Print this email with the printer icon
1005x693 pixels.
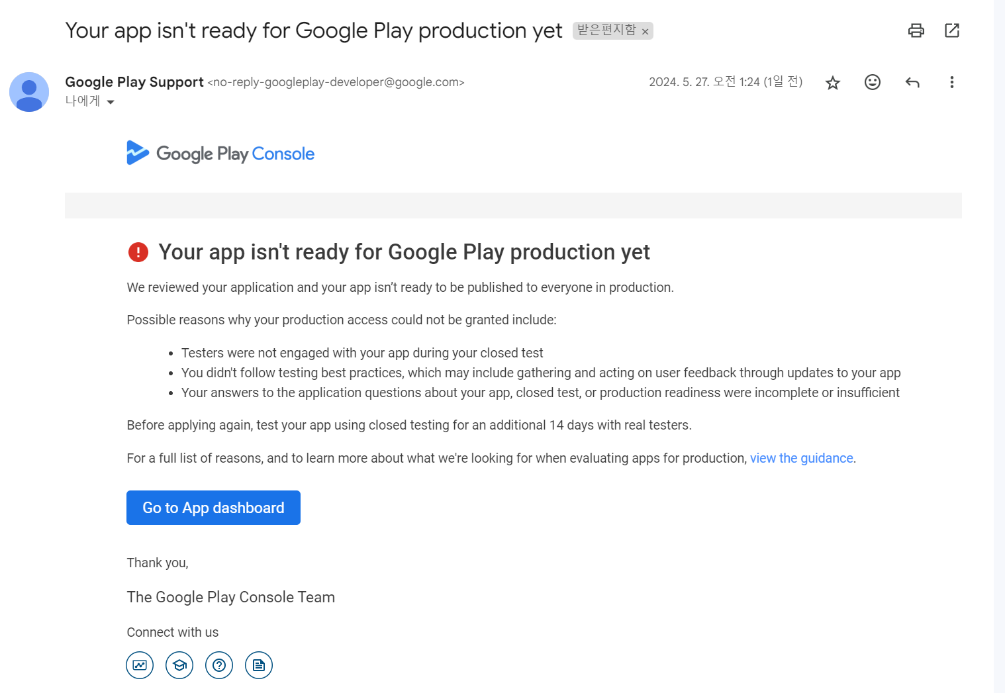(916, 30)
